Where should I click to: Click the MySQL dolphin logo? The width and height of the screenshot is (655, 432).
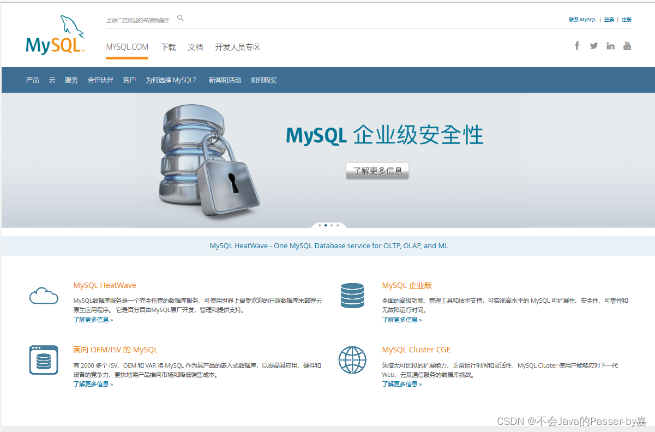(55, 35)
